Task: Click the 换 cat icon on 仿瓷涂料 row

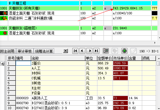Action: (4, 18)
